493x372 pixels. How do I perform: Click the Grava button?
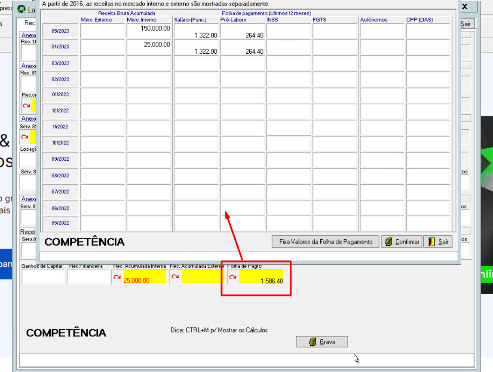(322, 342)
